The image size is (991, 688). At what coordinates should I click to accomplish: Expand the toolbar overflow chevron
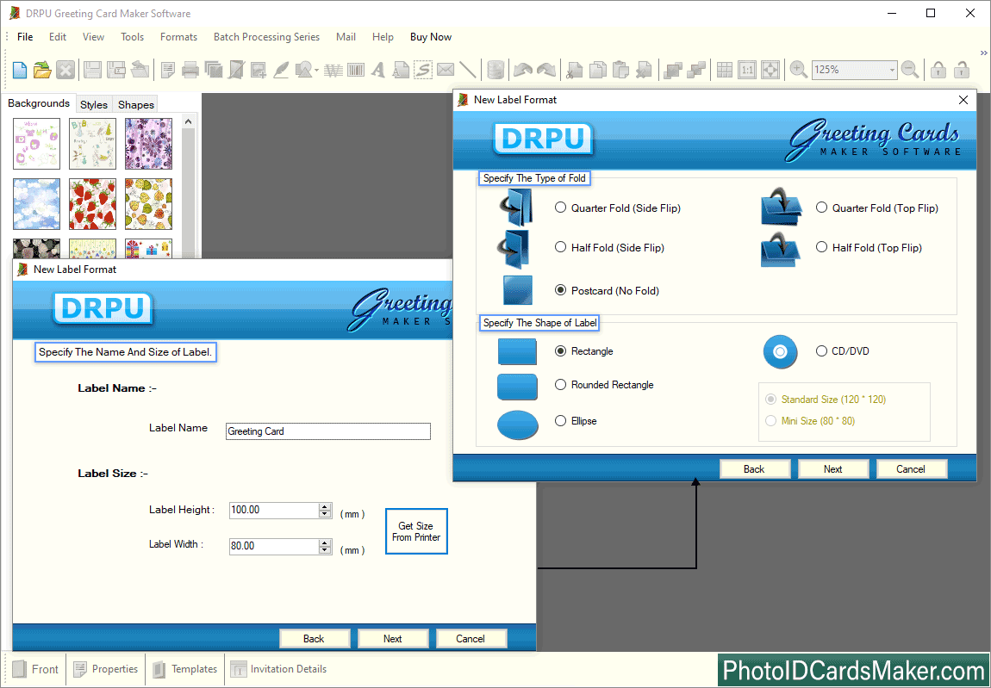[983, 53]
